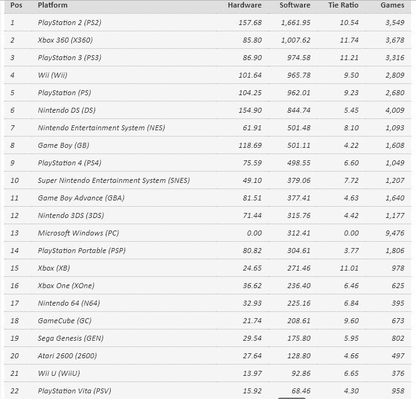Click Atari 2600 hardware value 27.64

[252, 356]
